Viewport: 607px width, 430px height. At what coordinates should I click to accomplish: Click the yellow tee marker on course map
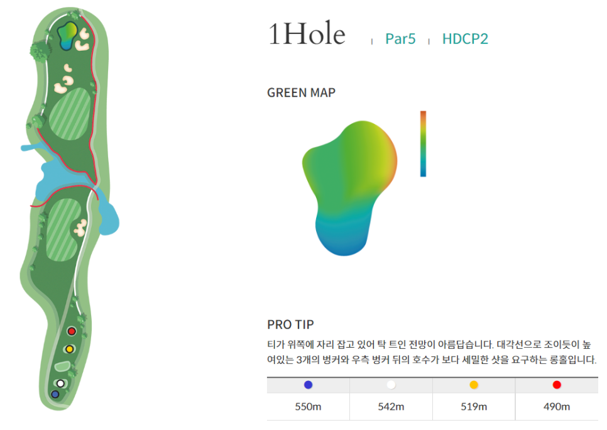69,349
